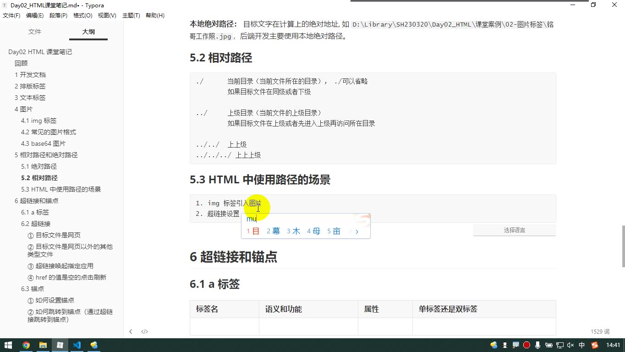Jump to outline item 2 排版标签
Screen dimensions: 625x352
[x=30, y=86]
